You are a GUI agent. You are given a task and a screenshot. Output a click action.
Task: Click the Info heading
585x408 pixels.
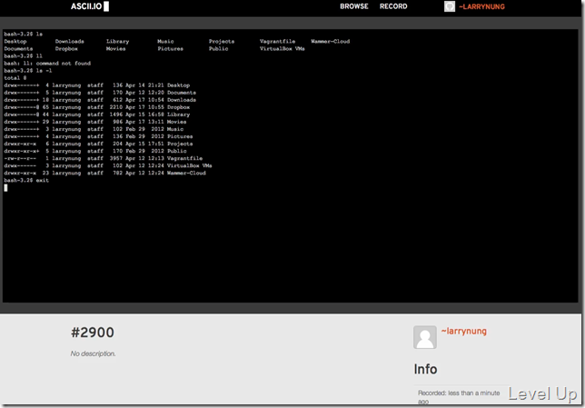[425, 369]
